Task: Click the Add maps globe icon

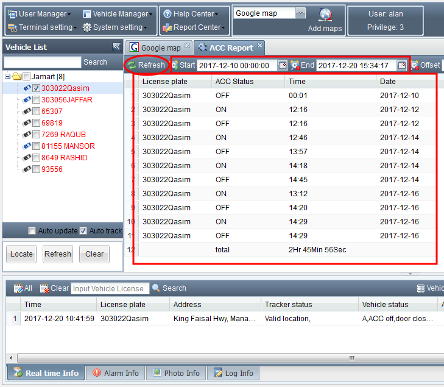Action: pos(325,16)
